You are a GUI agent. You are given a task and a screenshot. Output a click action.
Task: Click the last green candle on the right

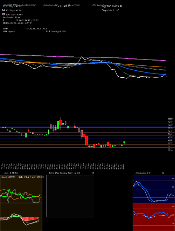tap(124, 142)
